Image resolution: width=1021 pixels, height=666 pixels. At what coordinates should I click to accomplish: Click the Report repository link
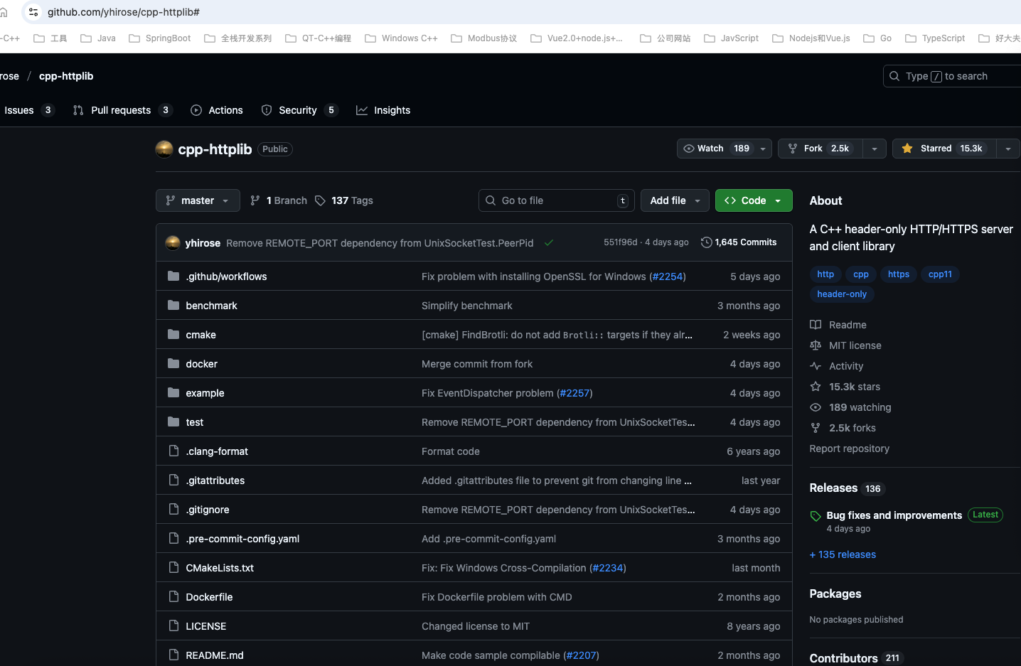pyautogui.click(x=849, y=449)
